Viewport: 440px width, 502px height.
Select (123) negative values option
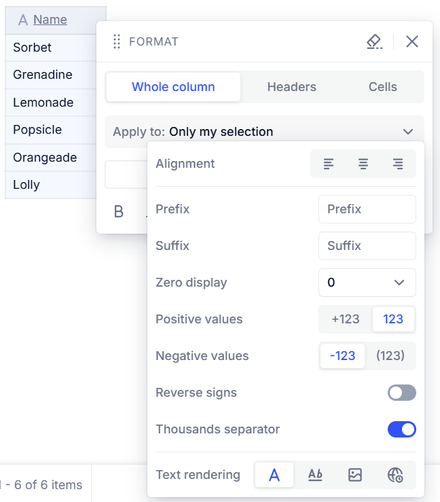(390, 356)
